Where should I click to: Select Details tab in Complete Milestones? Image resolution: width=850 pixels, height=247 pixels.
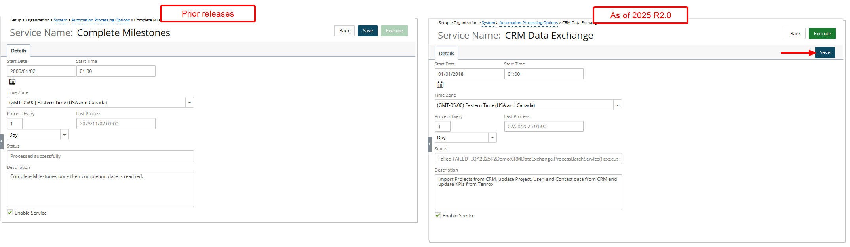(19, 51)
